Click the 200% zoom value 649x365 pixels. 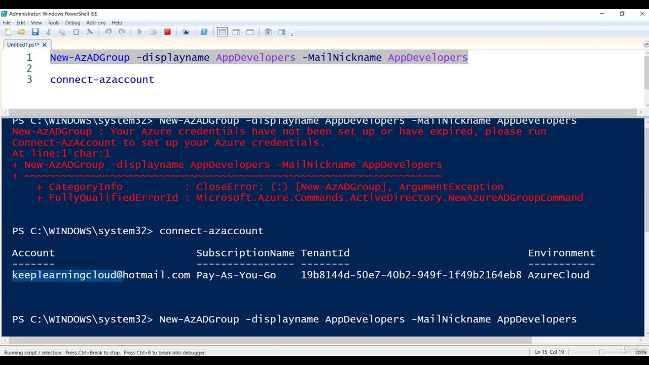click(x=641, y=352)
